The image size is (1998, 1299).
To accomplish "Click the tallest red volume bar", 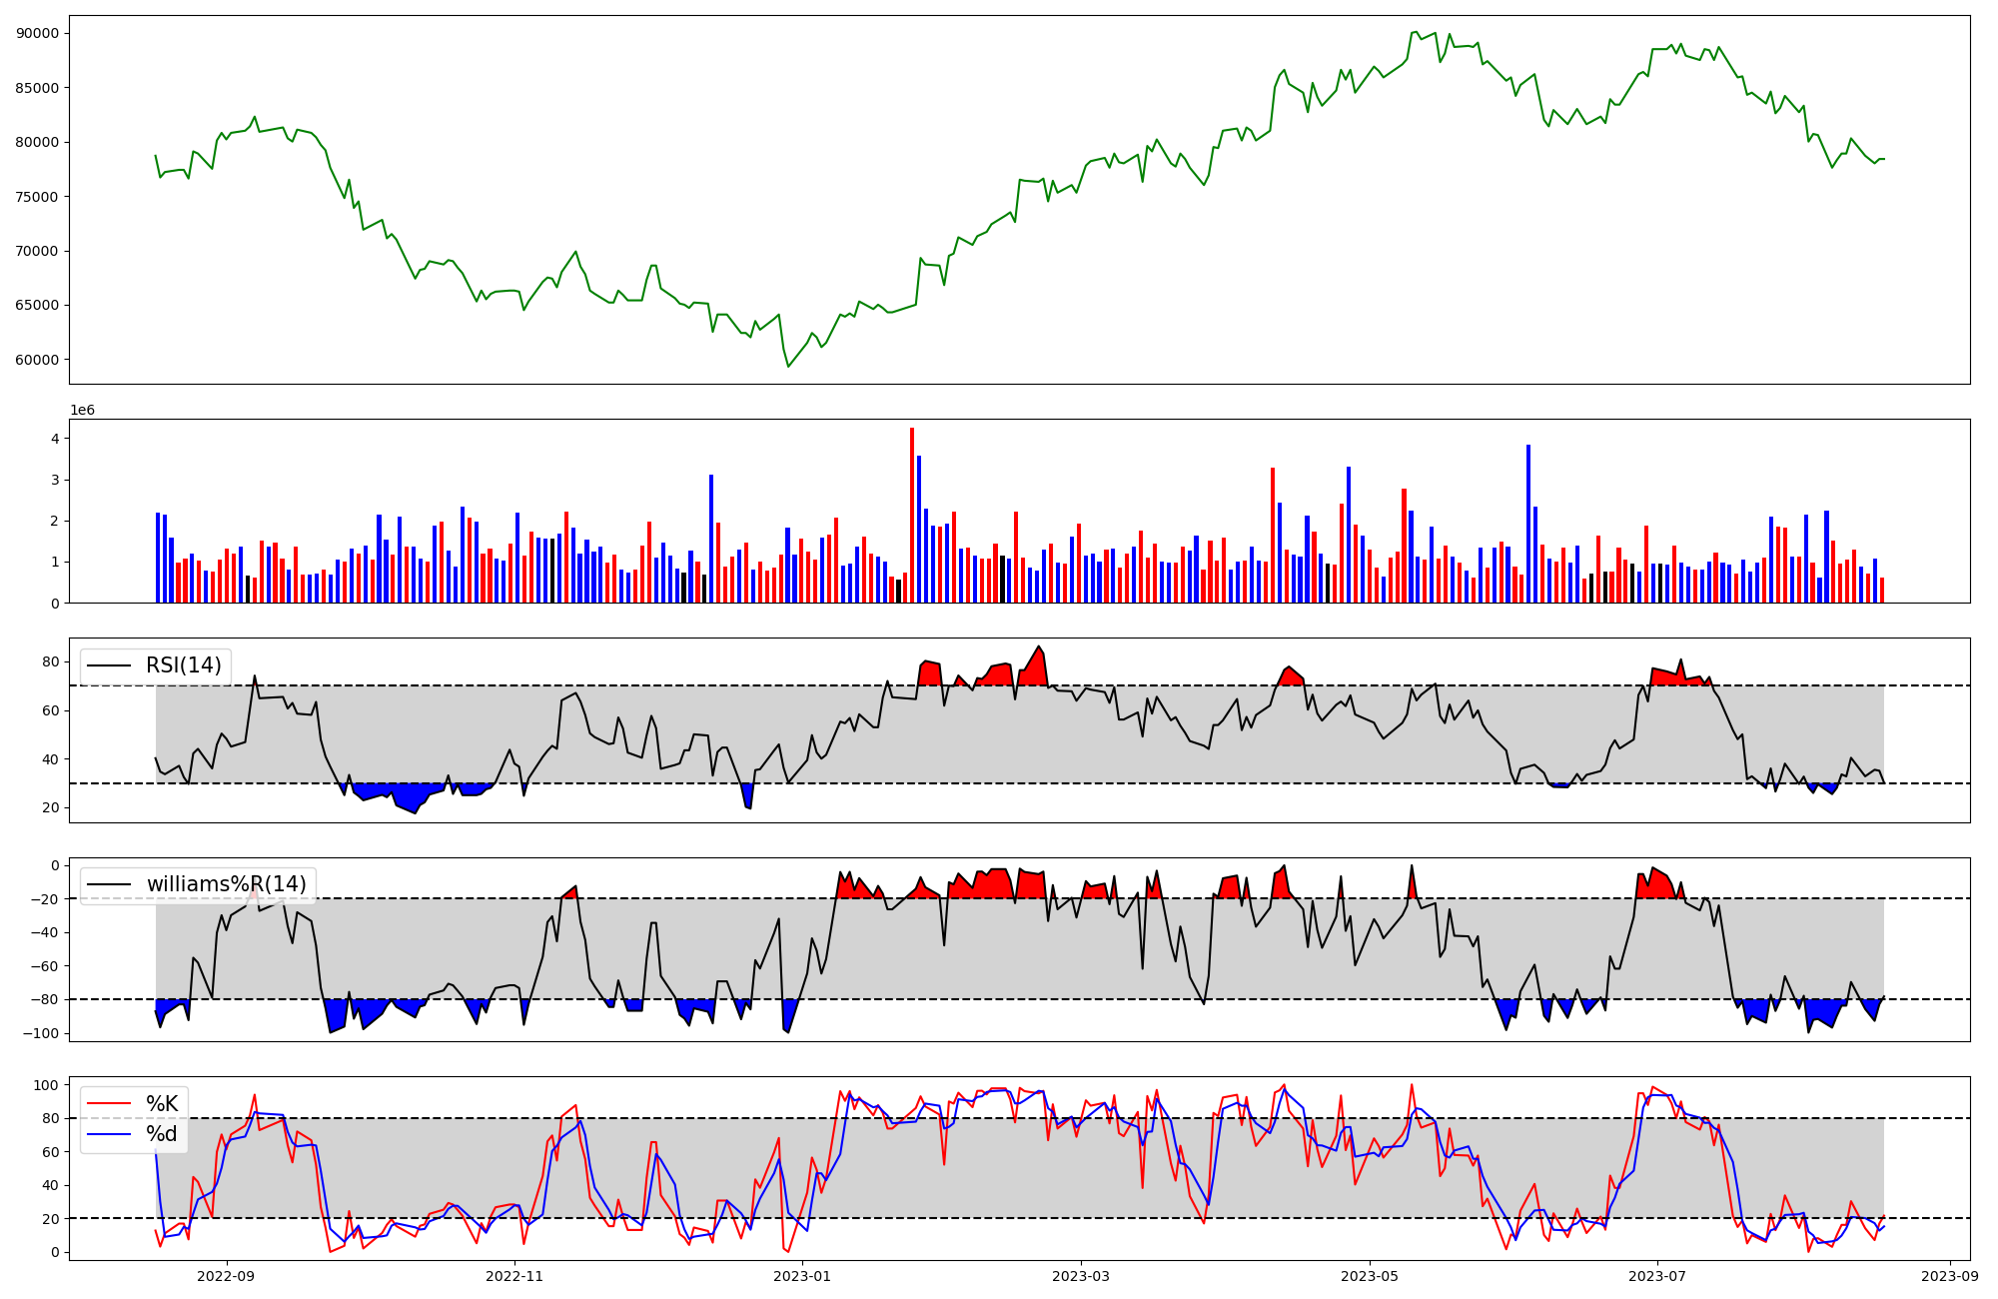I will [912, 515].
